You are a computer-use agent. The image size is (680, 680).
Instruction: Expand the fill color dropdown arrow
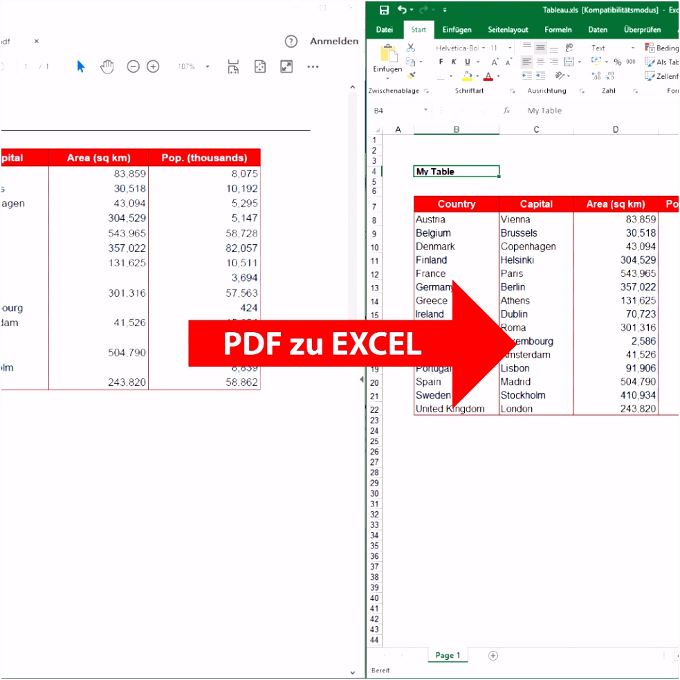pos(477,76)
